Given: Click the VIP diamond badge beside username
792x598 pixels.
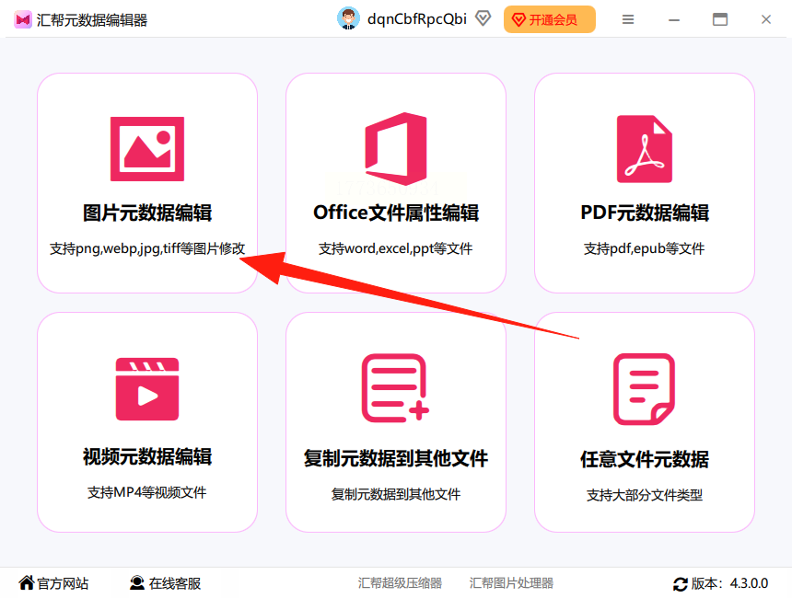Looking at the screenshot, I should pyautogui.click(x=483, y=19).
